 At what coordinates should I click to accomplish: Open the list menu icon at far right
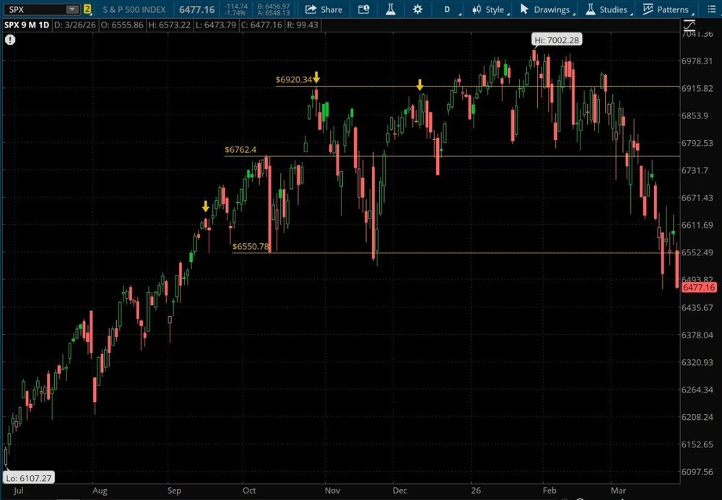pyautogui.click(x=710, y=9)
